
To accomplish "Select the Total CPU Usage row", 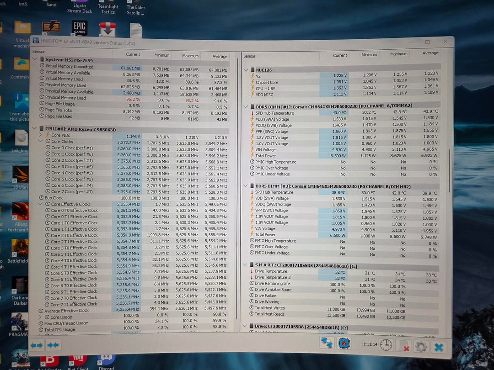I will pos(134,329).
